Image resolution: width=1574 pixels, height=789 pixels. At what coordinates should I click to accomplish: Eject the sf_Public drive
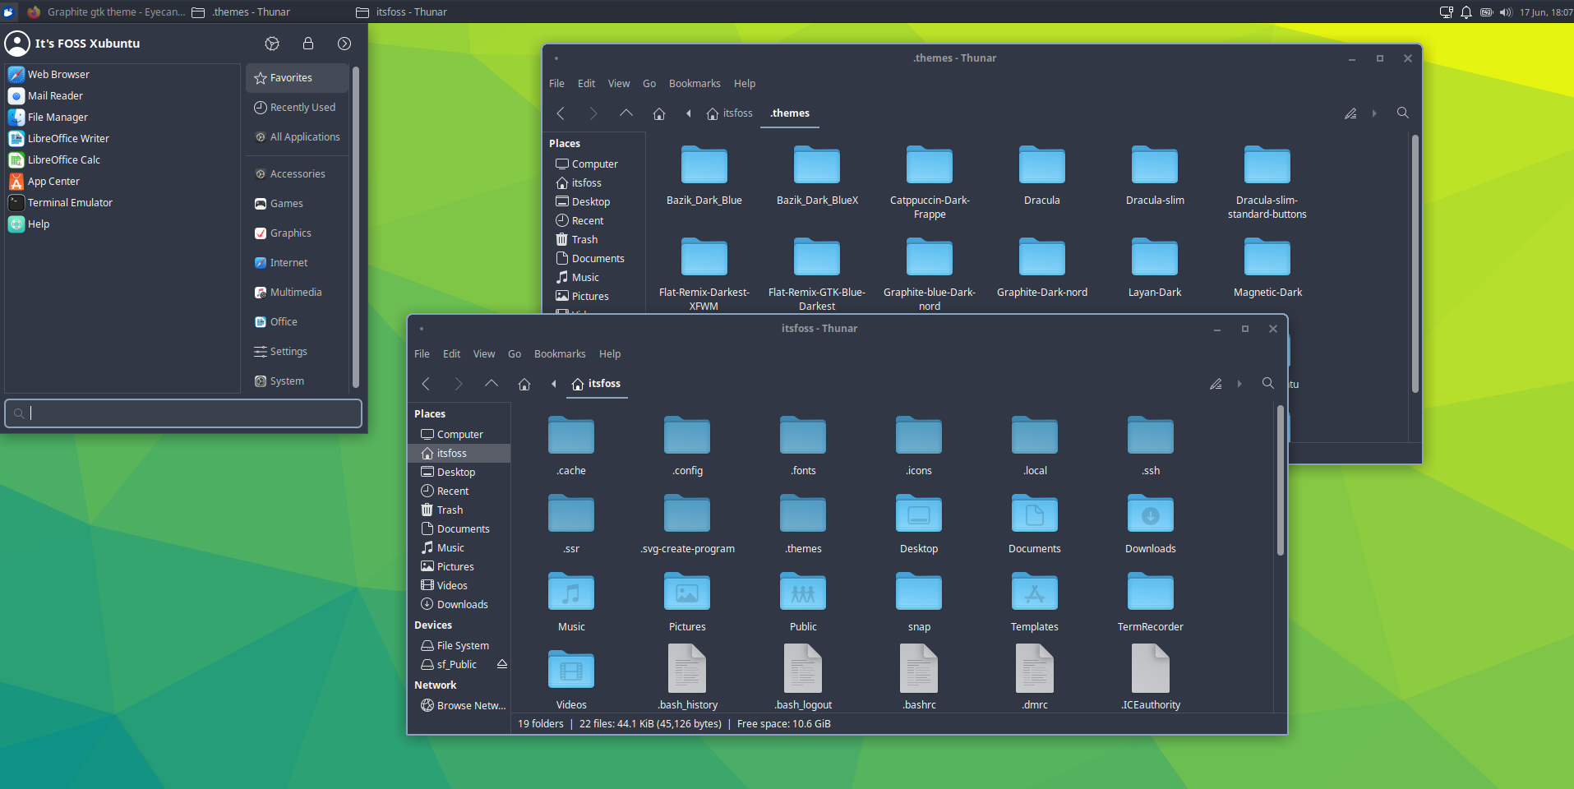501,664
